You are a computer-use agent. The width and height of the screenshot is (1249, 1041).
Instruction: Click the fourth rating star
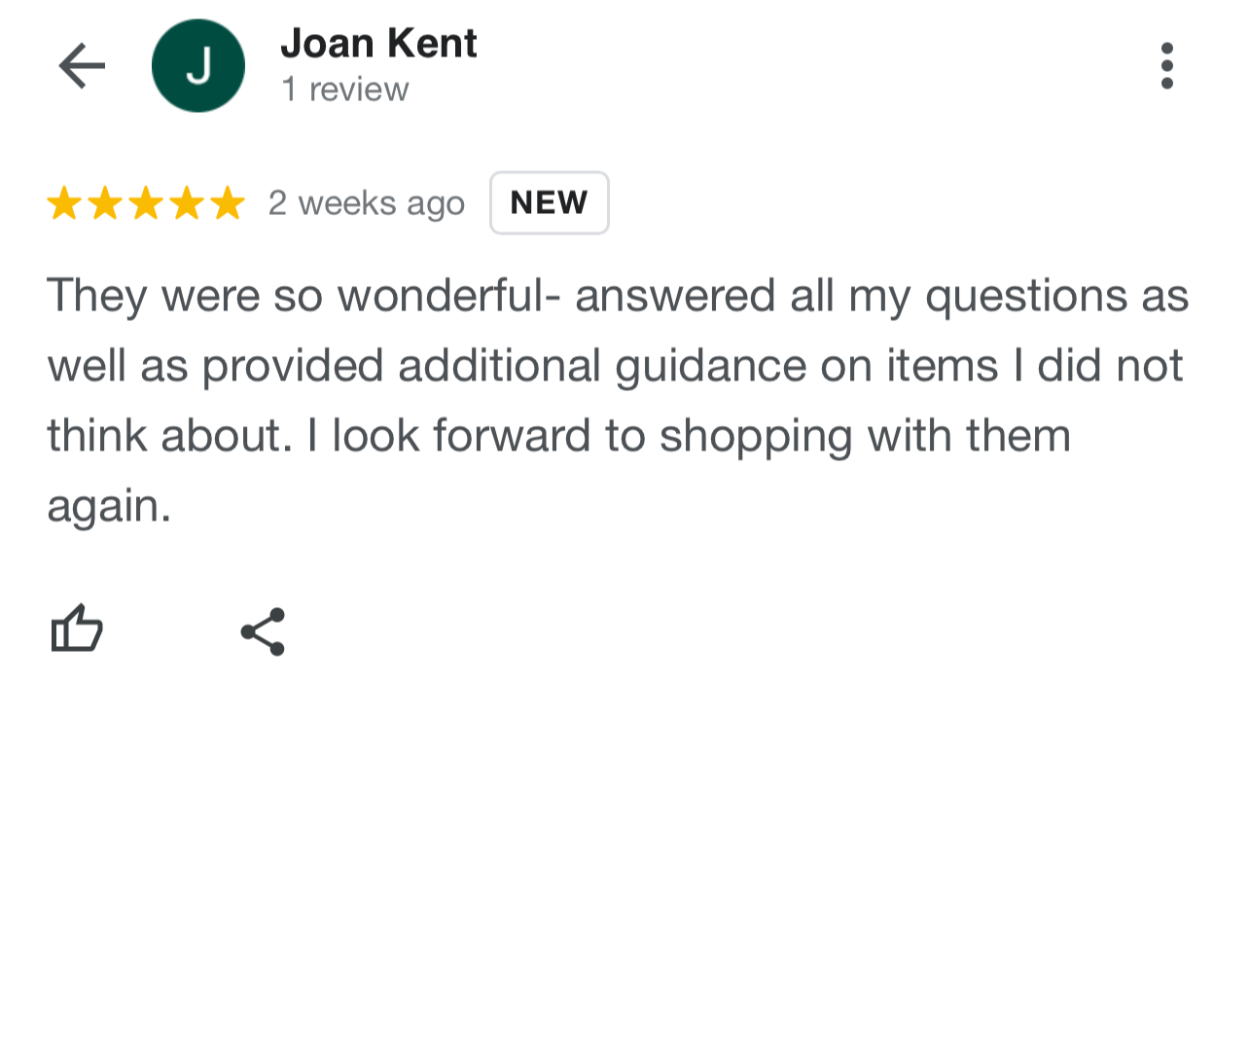click(x=187, y=203)
